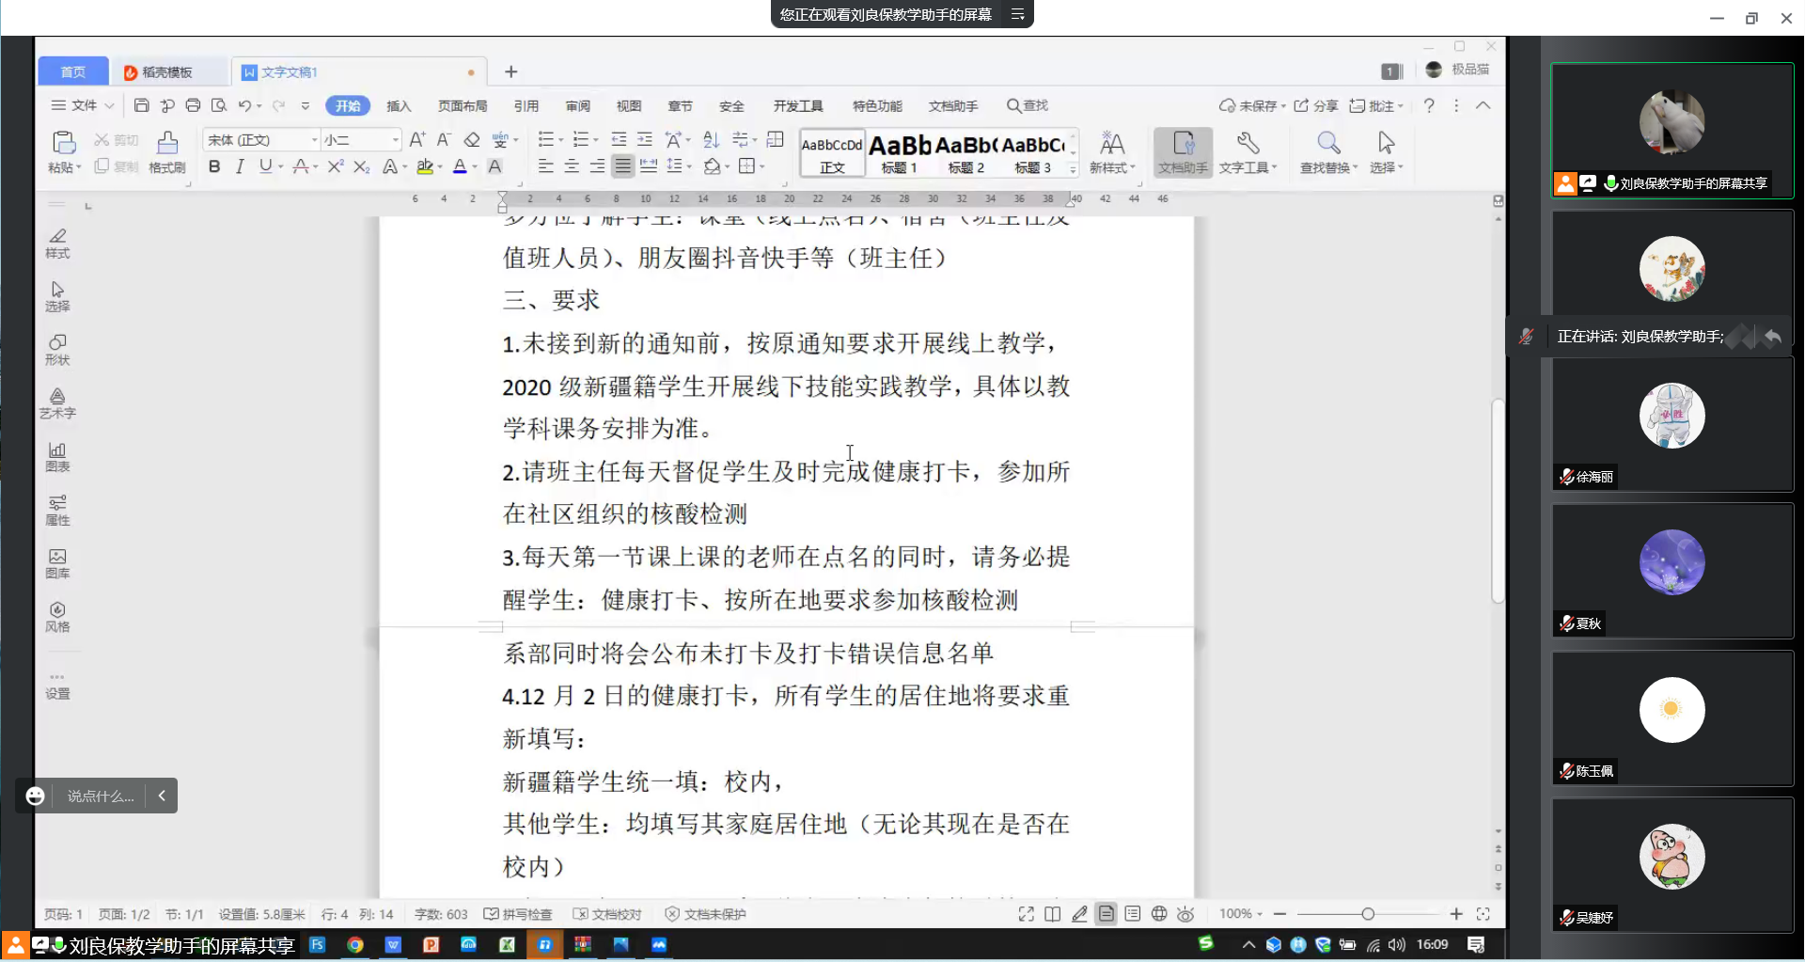The height and width of the screenshot is (962, 1805).
Task: Click the Paste clipboard icon
Action: point(63,143)
